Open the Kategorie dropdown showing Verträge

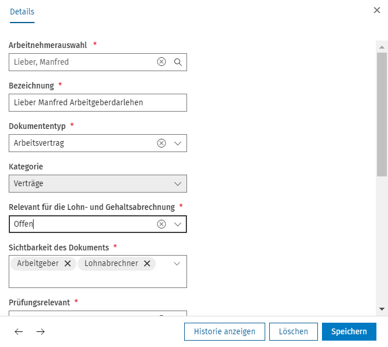pos(98,184)
